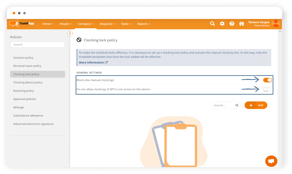Screen dimensions: 292x174
Task: Select Clocking device policy in sidebar
Action: [x=28, y=82]
